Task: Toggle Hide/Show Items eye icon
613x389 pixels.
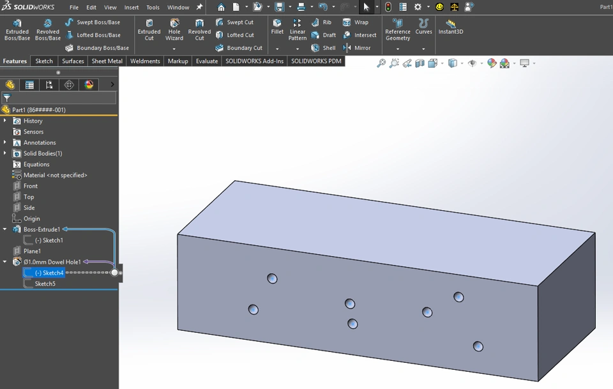Action: coord(473,63)
